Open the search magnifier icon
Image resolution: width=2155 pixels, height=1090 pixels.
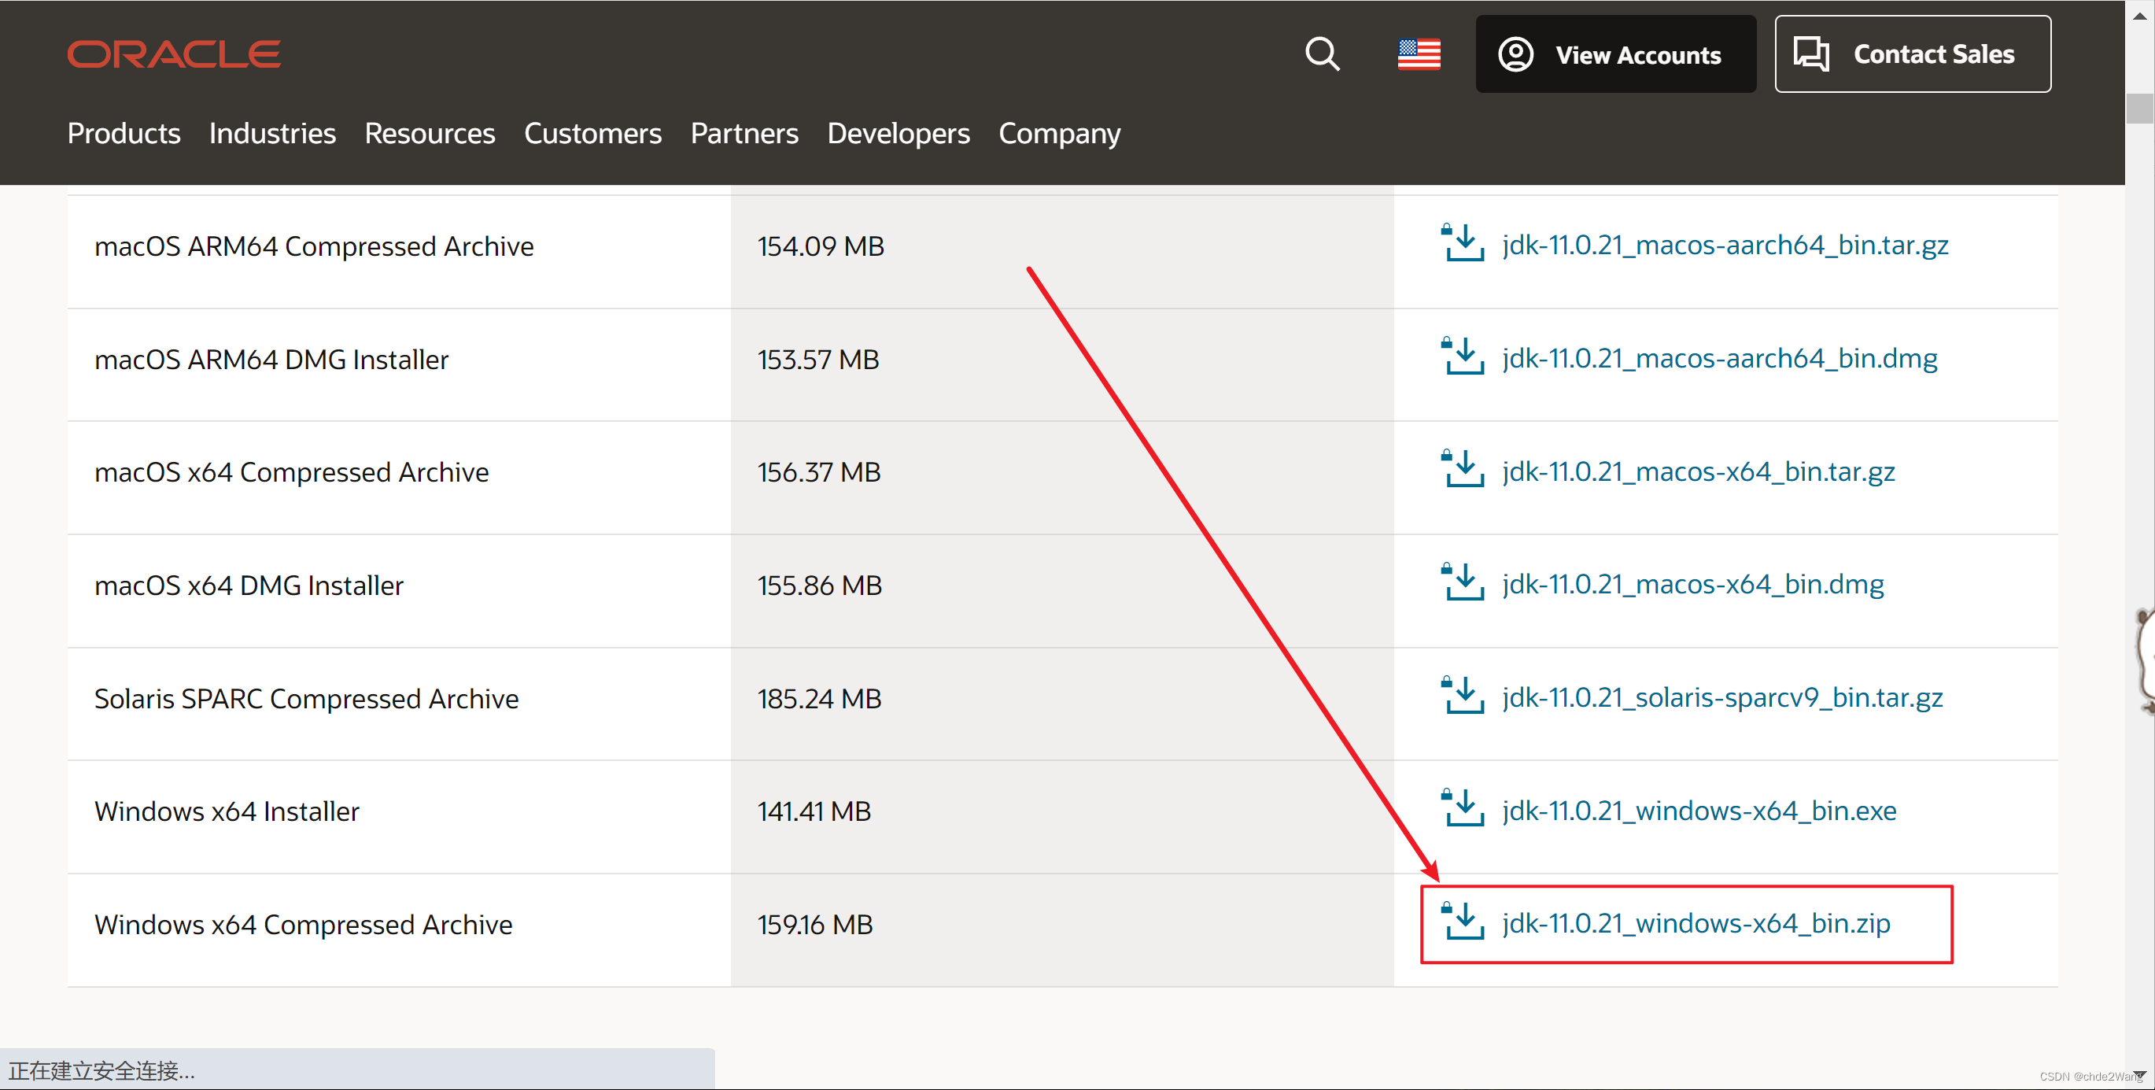[x=1322, y=54]
